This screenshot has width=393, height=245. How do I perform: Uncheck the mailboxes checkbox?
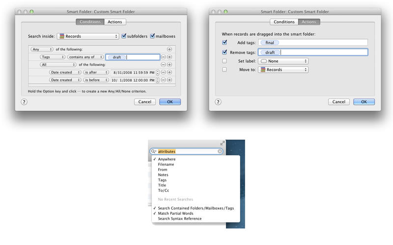pyautogui.click(x=152, y=36)
